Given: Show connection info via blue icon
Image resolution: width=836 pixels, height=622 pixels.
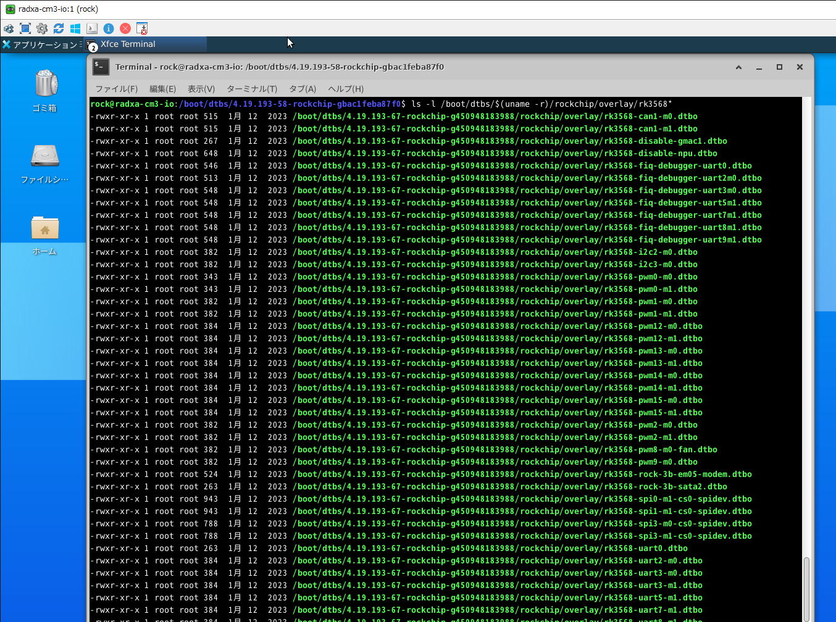Looking at the screenshot, I should [x=109, y=28].
